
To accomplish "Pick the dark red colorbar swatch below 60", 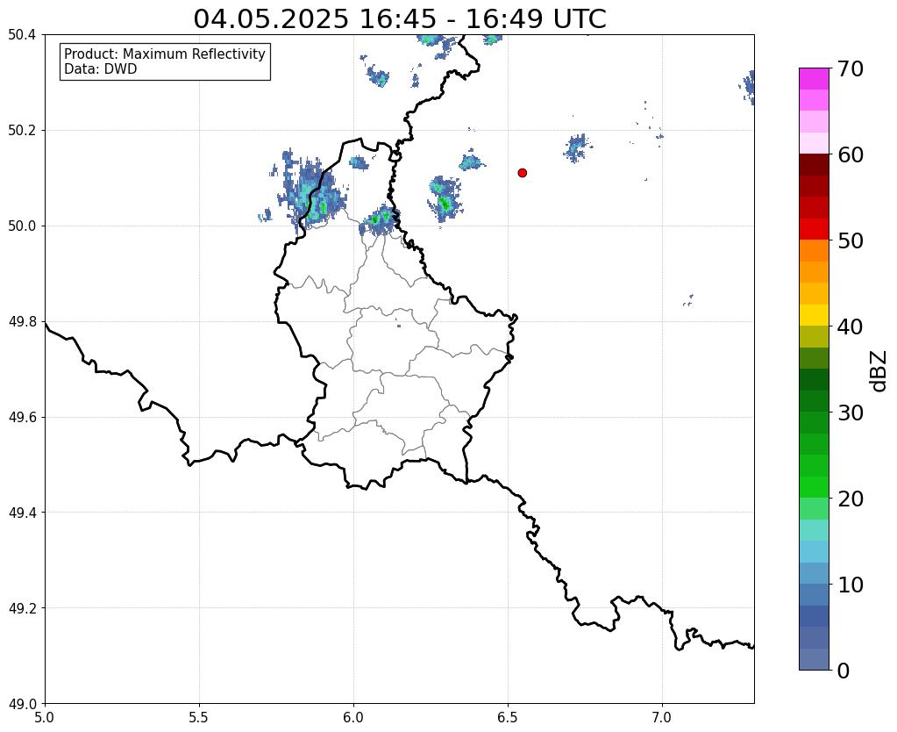I will (x=814, y=165).
